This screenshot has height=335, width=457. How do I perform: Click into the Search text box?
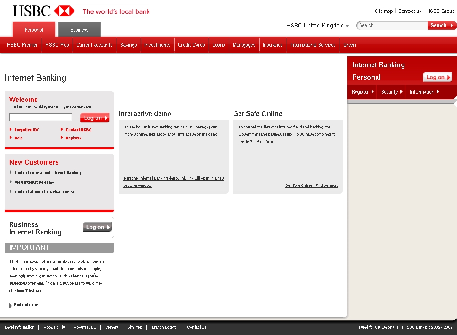tap(392, 26)
